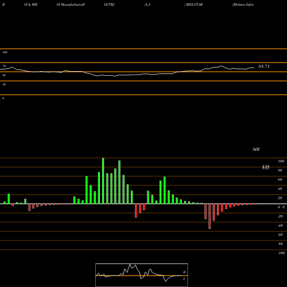Click the RSI axis label 50
The image size is (287, 287).
pyautogui.click(x=4, y=75)
